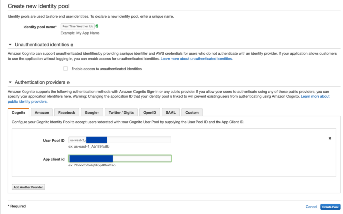
Task: Switch to the Facebook tab
Action: point(67,112)
